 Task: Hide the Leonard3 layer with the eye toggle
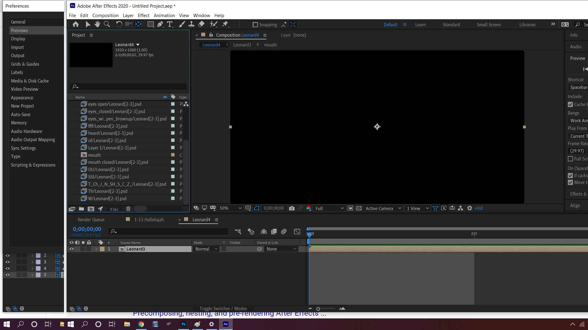coord(71,249)
